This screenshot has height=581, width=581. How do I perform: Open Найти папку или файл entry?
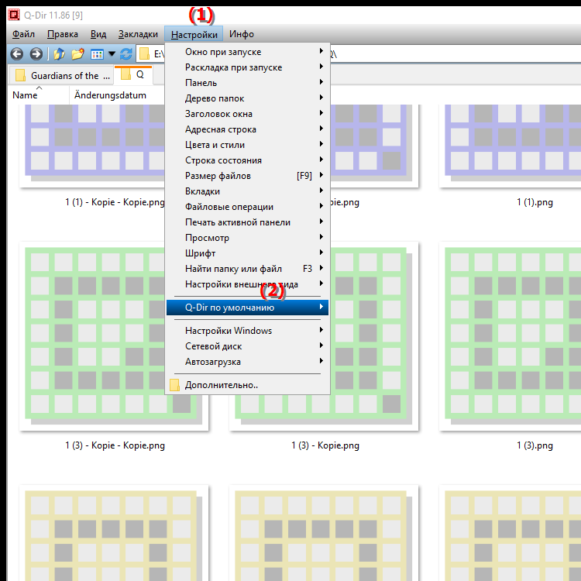[248, 269]
